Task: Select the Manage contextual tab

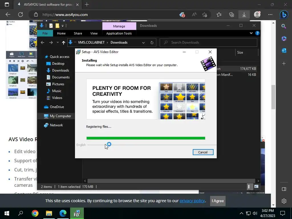Action: pyautogui.click(x=119, y=26)
